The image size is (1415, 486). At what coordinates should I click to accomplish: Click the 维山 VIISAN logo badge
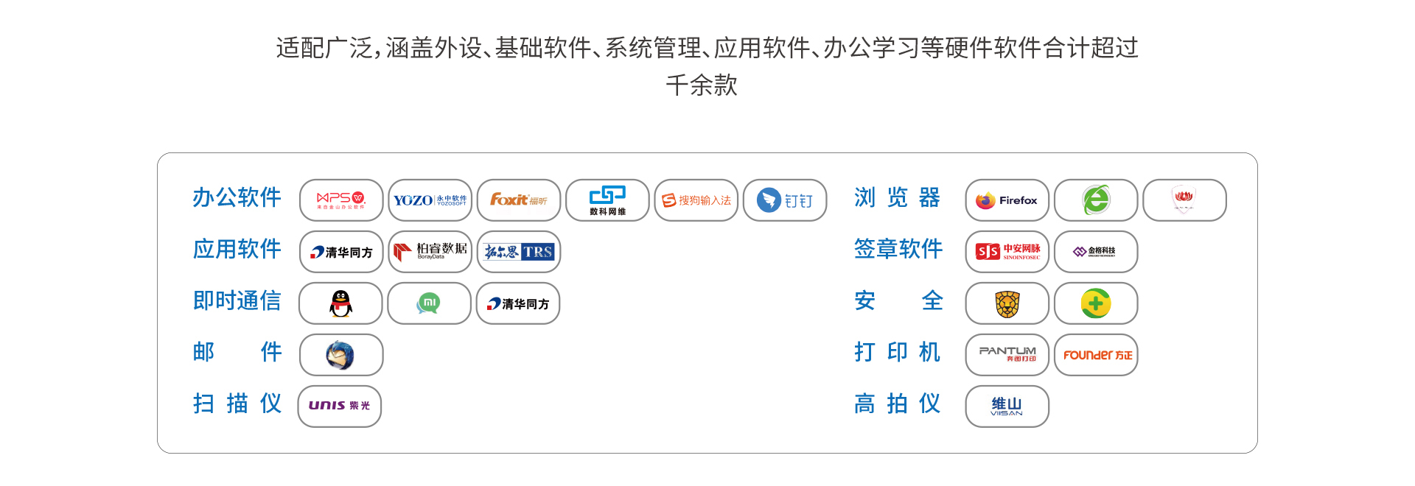(x=1007, y=406)
